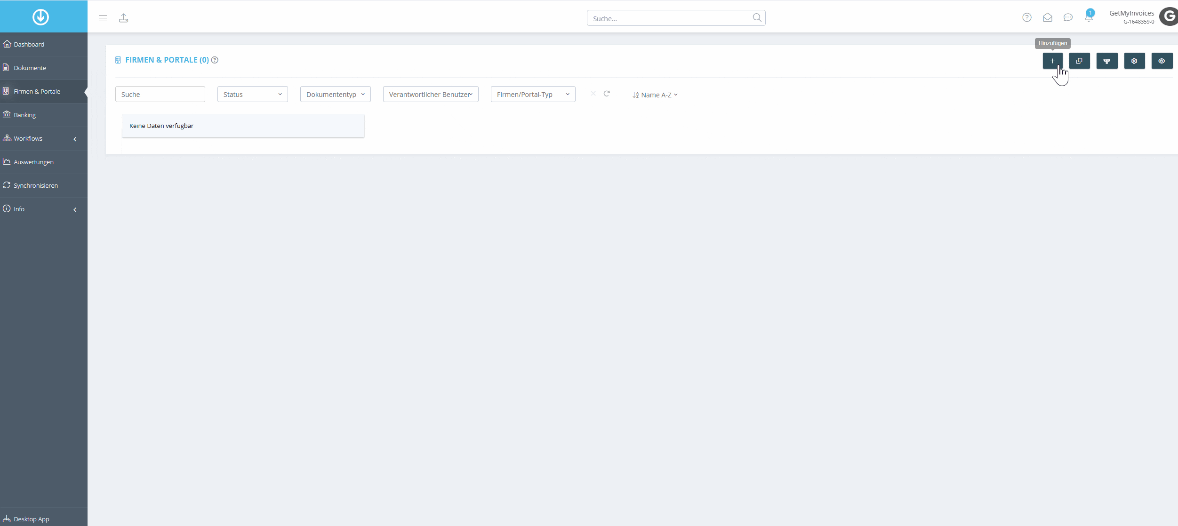Click the third toolbar button with the trophy-like icon

click(x=1107, y=61)
